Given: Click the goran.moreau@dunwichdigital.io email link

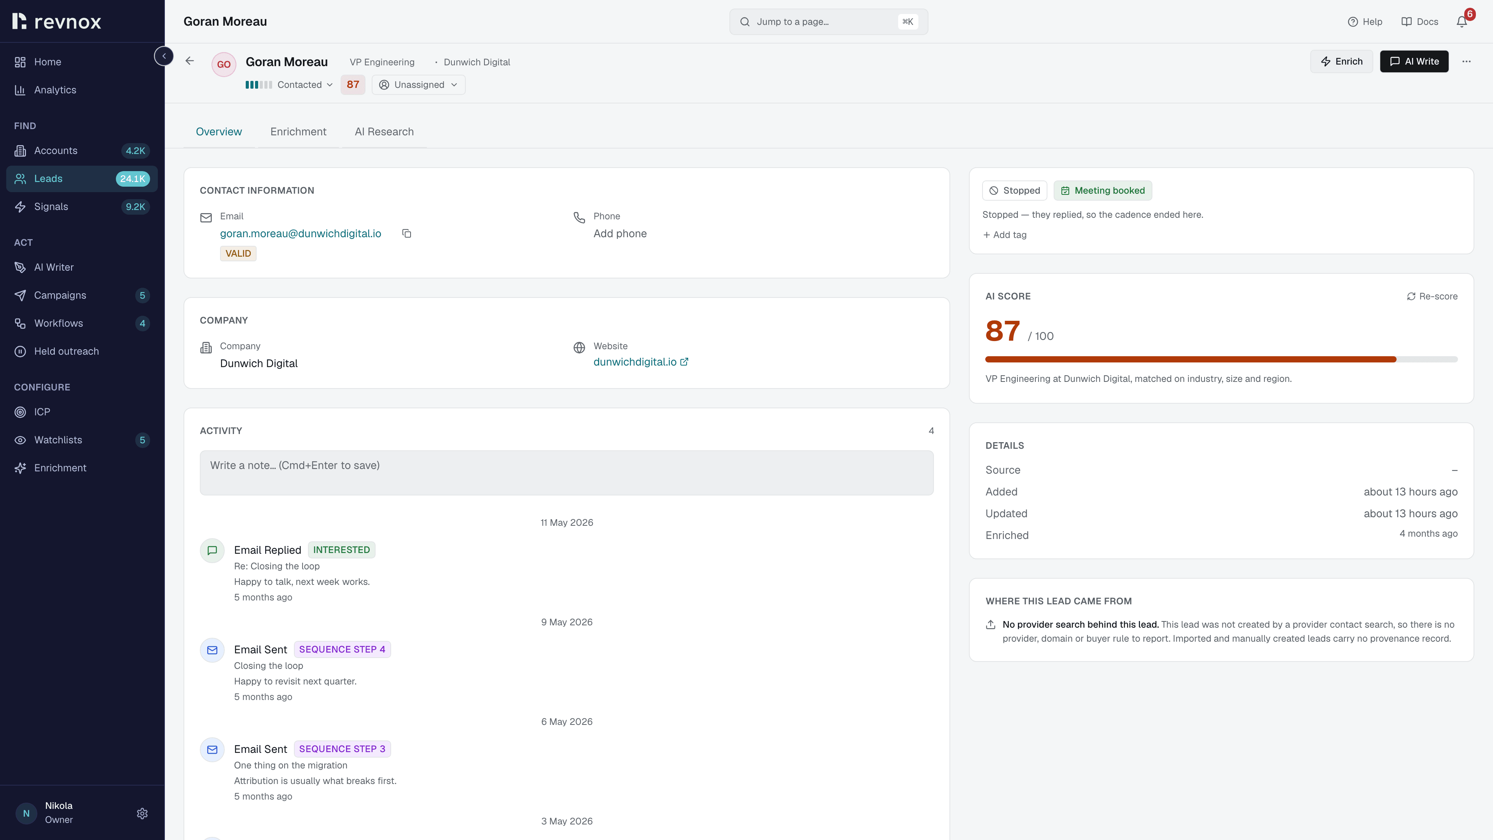Looking at the screenshot, I should (x=300, y=234).
